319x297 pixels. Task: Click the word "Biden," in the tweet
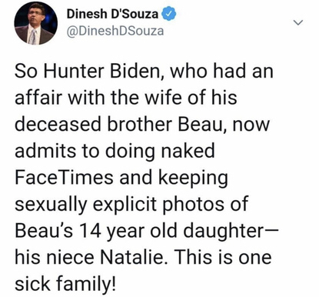(x=138, y=71)
